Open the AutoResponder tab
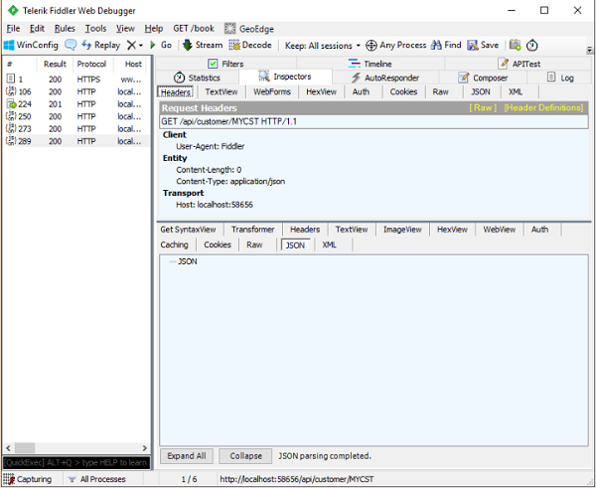 click(x=385, y=78)
